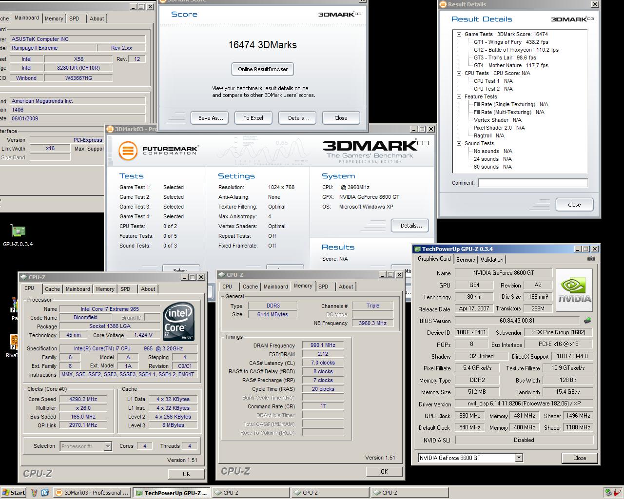Click the second quick launch icon beside Start
The image size is (624, 499).
pos(45,493)
